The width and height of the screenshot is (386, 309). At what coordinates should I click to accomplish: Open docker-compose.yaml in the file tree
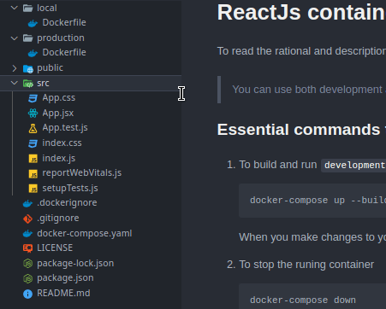85,233
